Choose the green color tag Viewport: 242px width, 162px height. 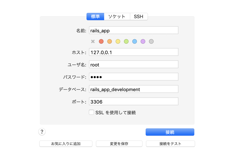(x=126, y=41)
